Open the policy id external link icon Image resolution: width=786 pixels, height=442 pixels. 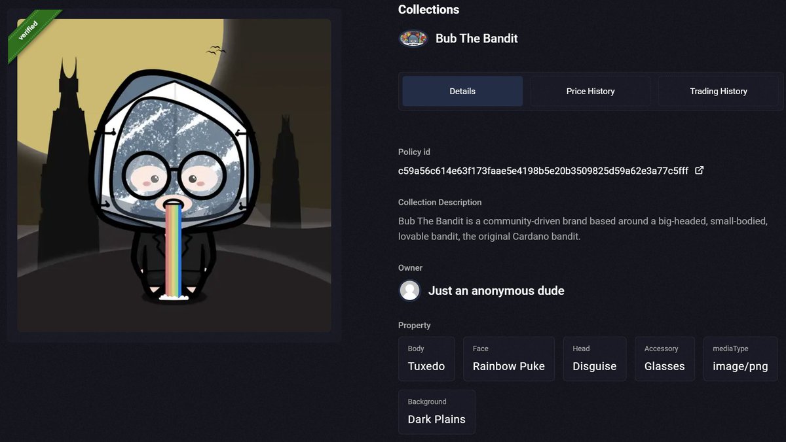click(699, 171)
